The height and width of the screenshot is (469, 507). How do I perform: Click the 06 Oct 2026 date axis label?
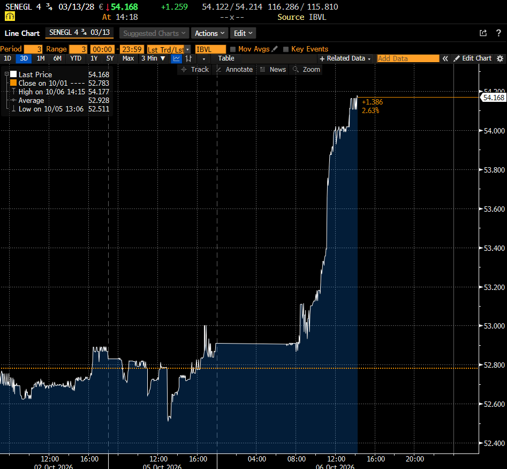(x=335, y=467)
